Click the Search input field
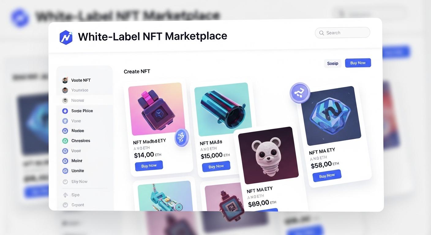Image resolution: width=431 pixels, height=235 pixels. pos(343,33)
